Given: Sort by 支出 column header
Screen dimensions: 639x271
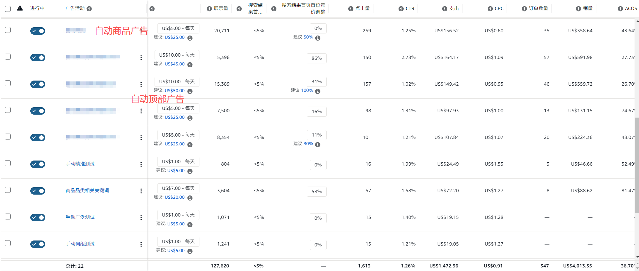Looking at the screenshot, I should 454,9.
